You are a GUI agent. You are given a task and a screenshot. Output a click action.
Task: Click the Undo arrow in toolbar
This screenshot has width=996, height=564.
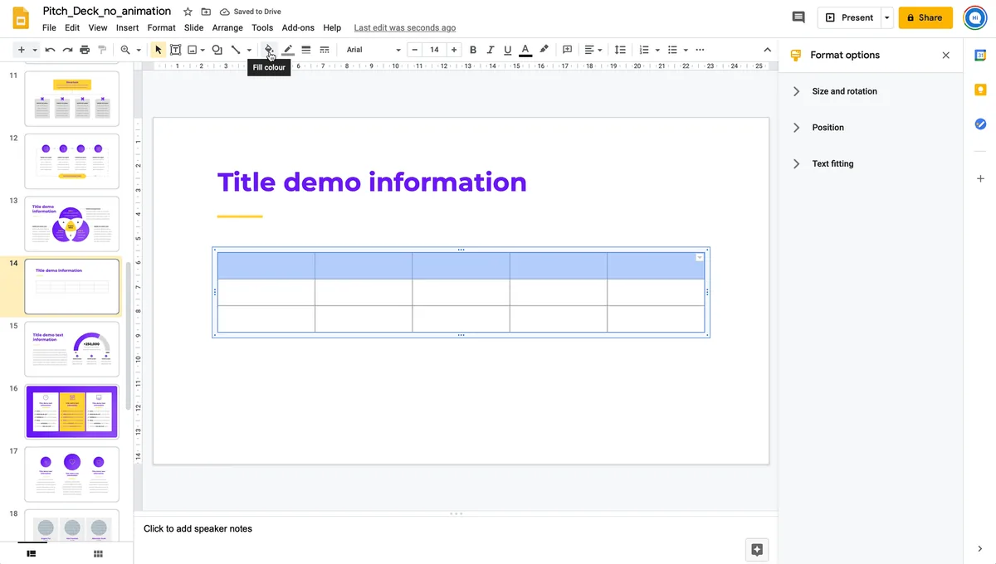(x=50, y=50)
